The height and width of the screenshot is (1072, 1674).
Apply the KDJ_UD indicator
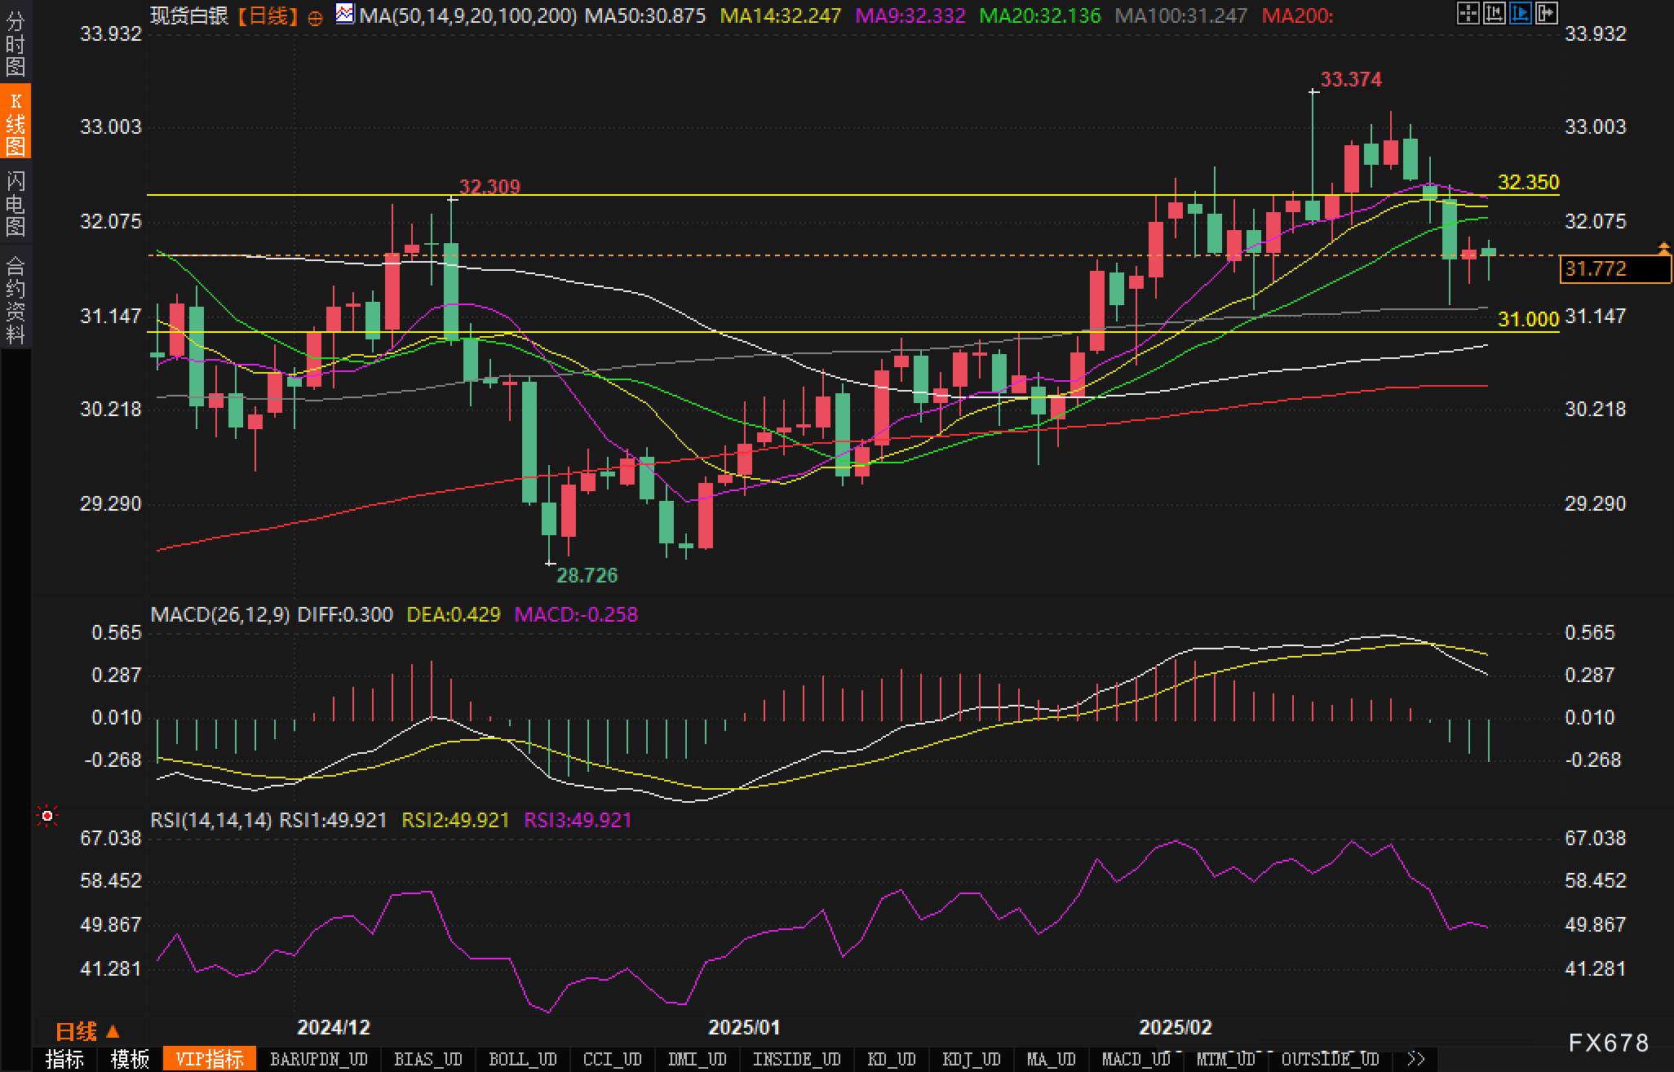click(971, 1059)
